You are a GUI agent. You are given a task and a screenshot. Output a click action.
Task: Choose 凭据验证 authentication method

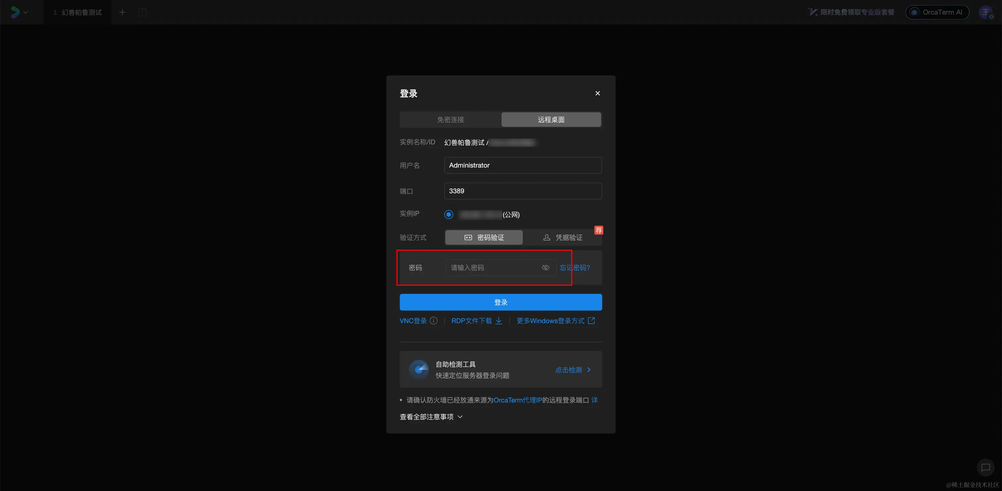pos(562,237)
